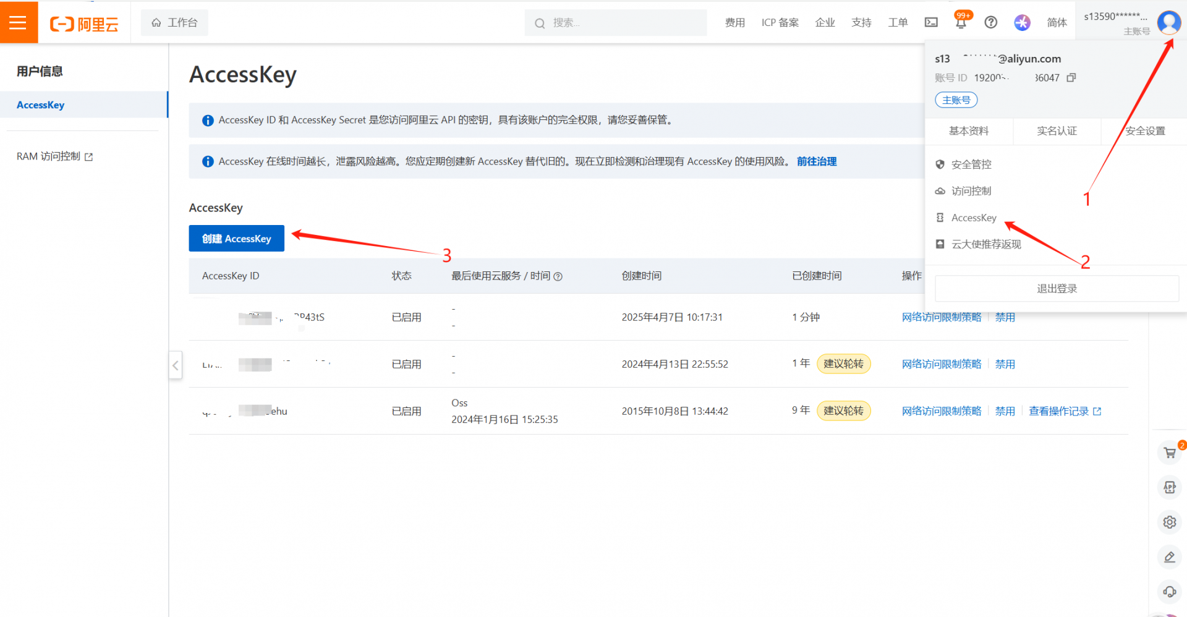Open the shopping cart floating icon
1187x617 pixels.
click(x=1170, y=453)
